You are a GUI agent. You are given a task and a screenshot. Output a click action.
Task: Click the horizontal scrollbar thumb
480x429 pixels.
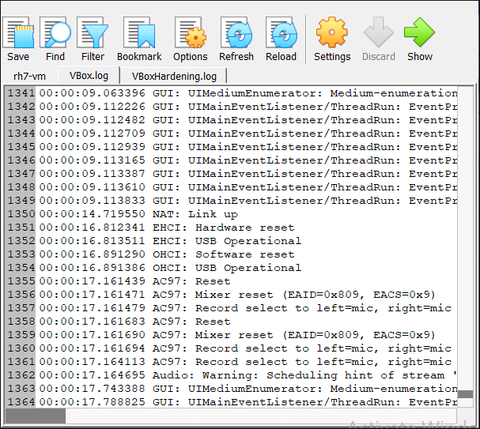[x=36, y=416]
